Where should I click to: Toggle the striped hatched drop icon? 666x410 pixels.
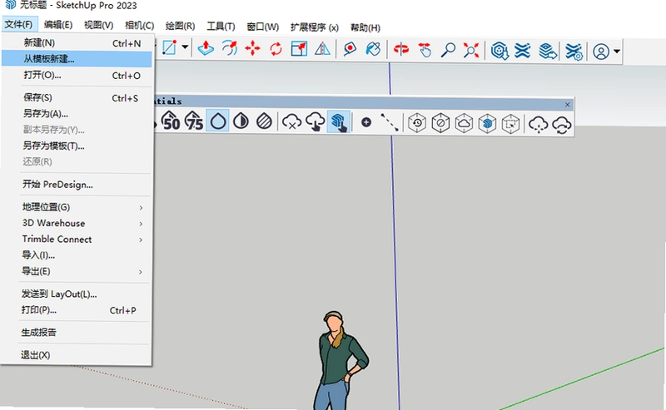tap(264, 121)
